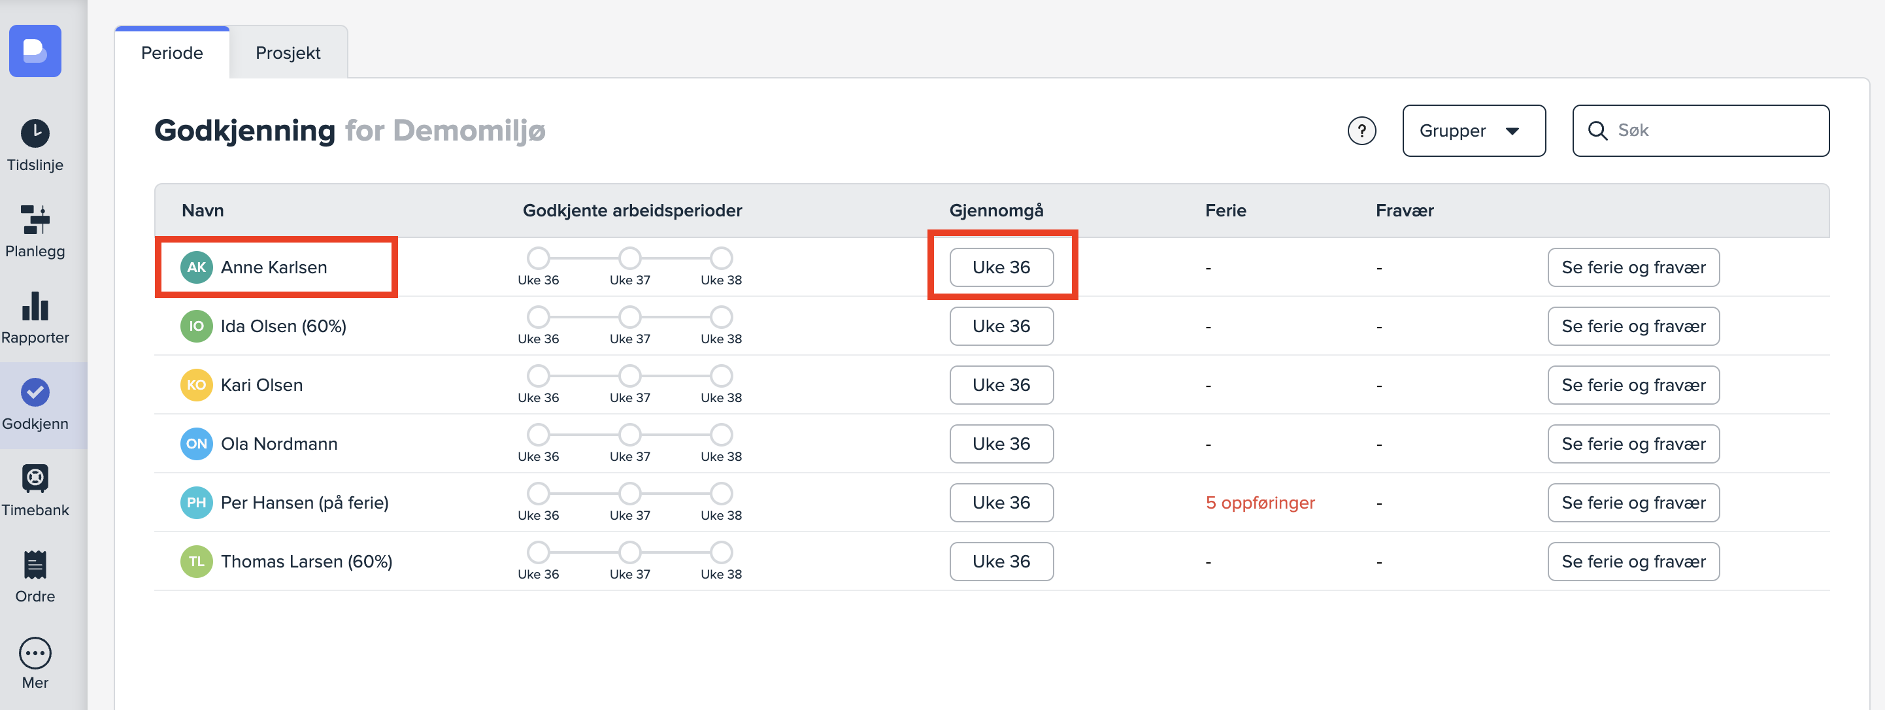Select the Godkjenn checkmark icon

click(x=35, y=392)
